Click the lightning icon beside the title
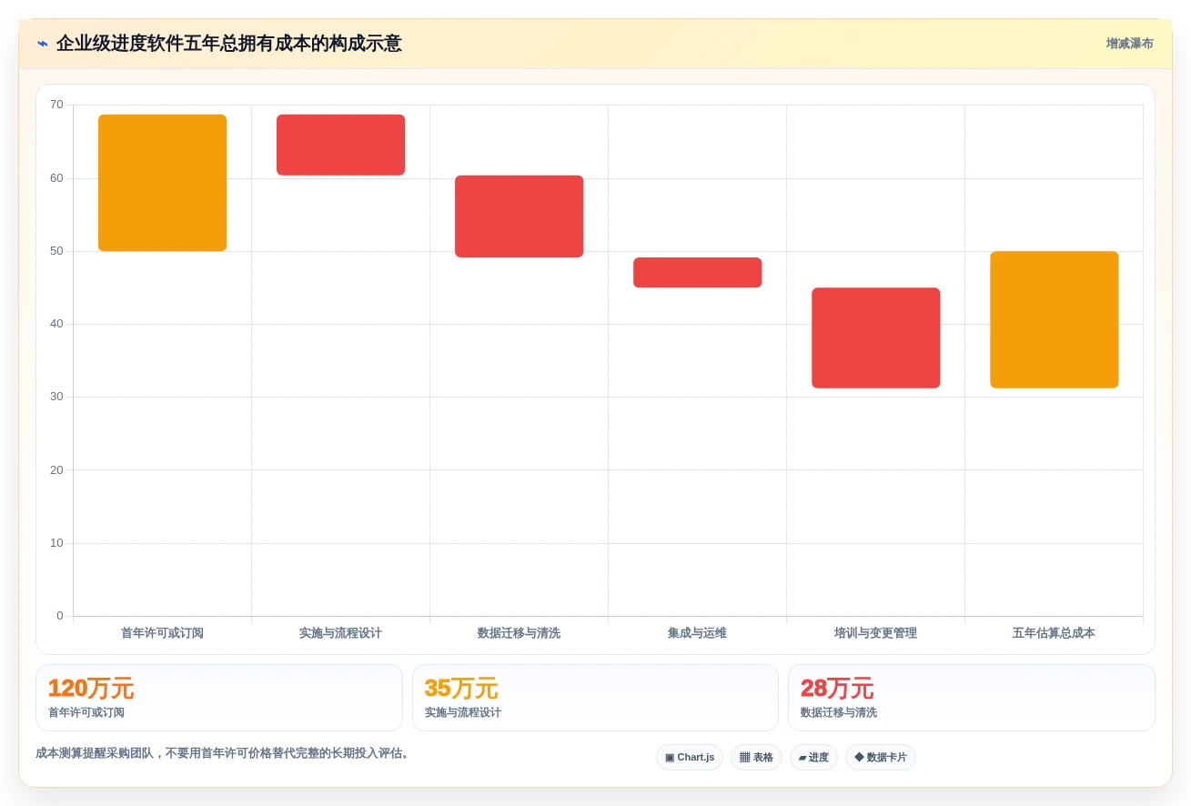The width and height of the screenshot is (1191, 806). (x=43, y=44)
